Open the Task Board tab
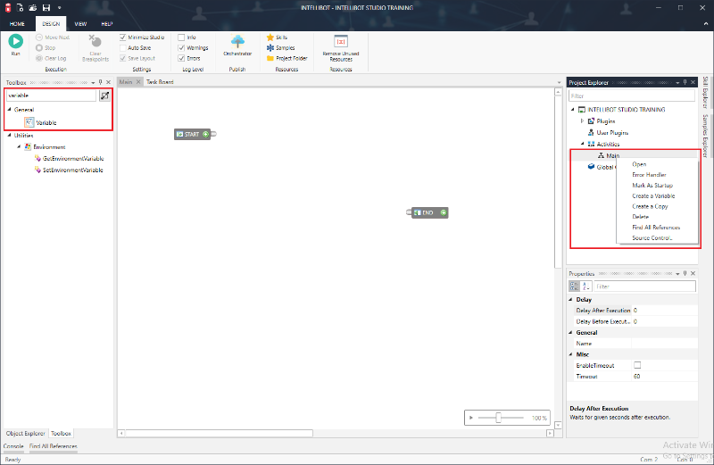Image resolution: width=714 pixels, height=465 pixels. [160, 82]
